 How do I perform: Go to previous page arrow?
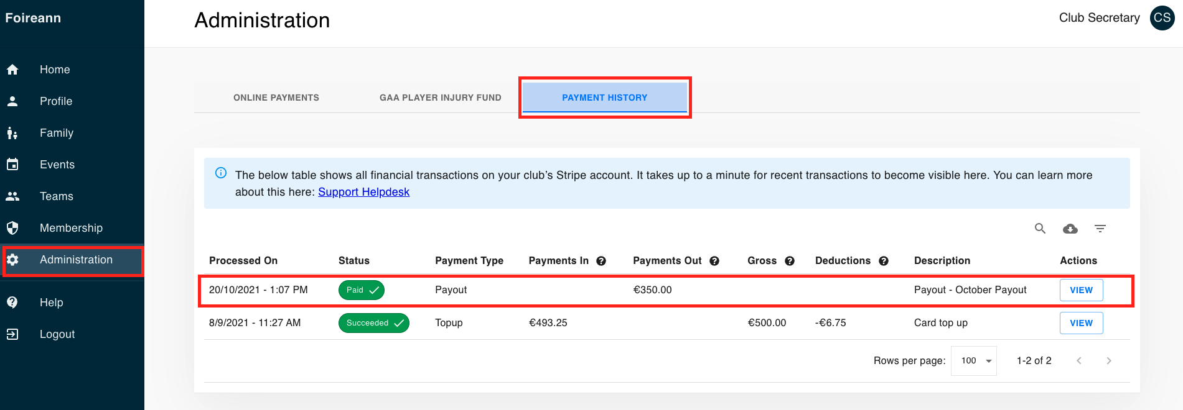(x=1079, y=361)
